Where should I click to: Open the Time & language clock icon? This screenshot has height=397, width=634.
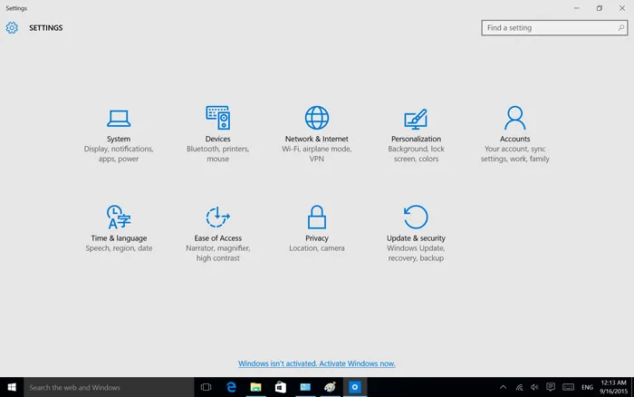point(119,217)
